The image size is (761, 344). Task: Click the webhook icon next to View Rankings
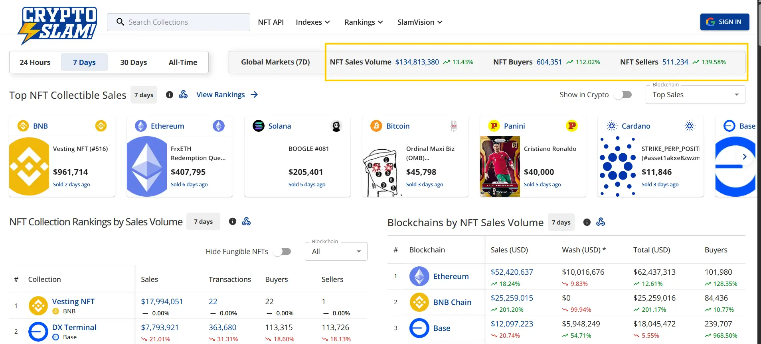click(183, 94)
